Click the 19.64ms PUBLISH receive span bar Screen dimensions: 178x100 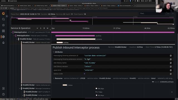76,39
